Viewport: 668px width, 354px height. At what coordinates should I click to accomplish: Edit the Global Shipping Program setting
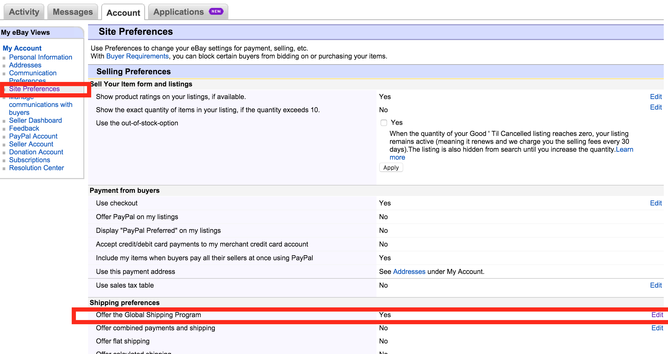click(x=657, y=315)
